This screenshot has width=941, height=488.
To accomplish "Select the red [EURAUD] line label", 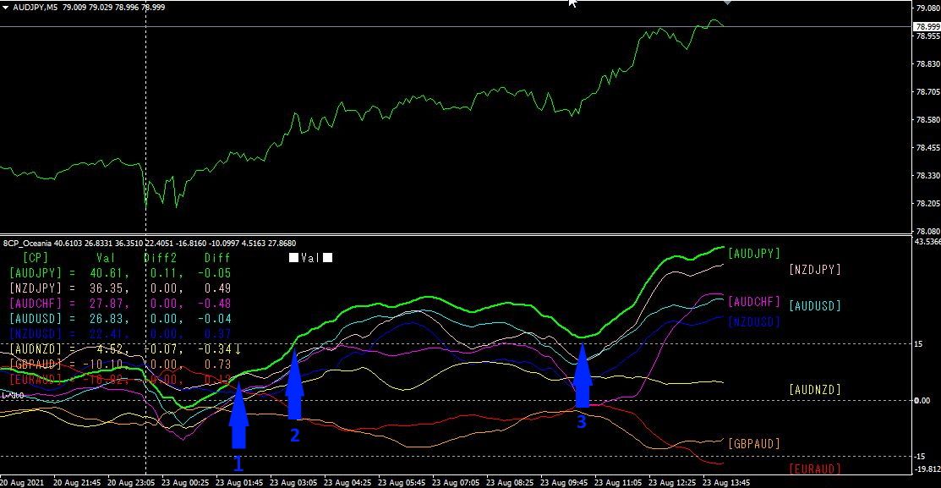I will point(815,469).
